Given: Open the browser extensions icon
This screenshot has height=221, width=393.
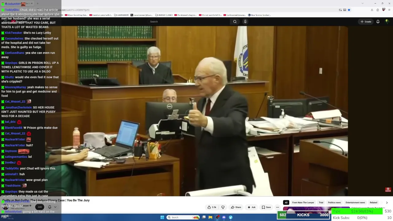Looking at the screenshot, I should click(x=378, y=10).
